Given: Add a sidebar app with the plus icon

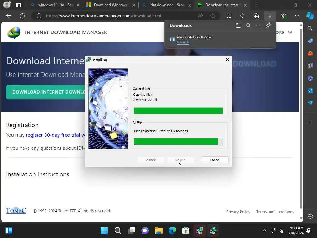Looking at the screenshot, I should click(310, 123).
